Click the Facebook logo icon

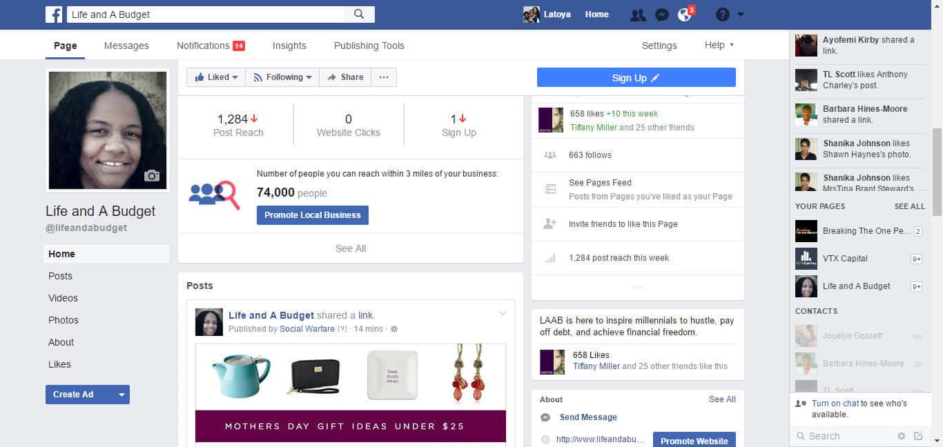pyautogui.click(x=54, y=14)
